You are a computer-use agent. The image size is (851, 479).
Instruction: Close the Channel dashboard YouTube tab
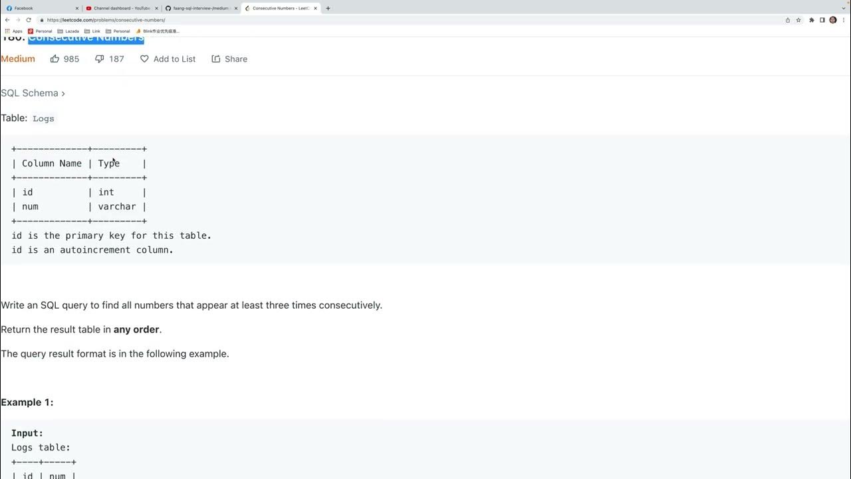[x=157, y=8]
